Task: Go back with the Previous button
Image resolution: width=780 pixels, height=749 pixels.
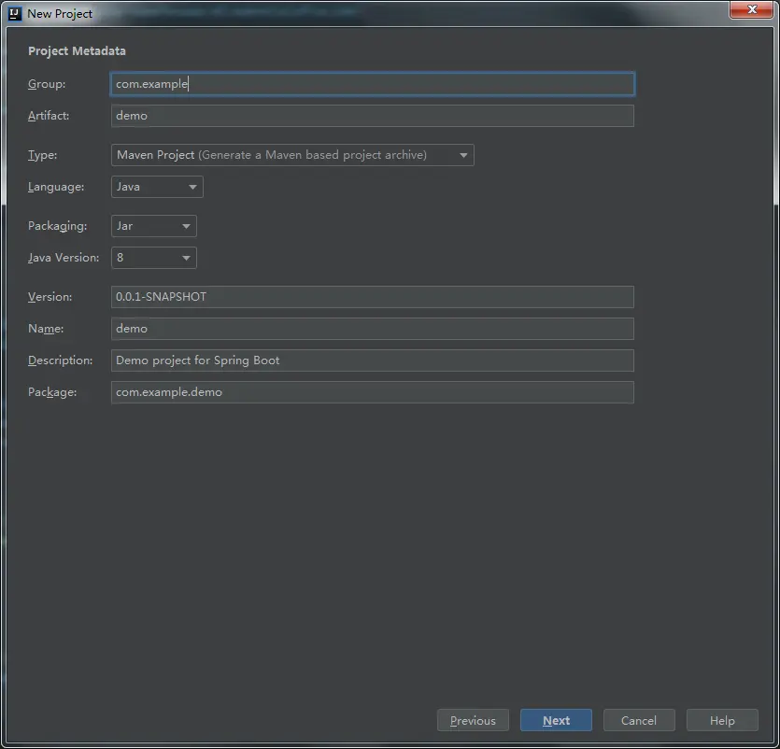Action: [x=473, y=720]
